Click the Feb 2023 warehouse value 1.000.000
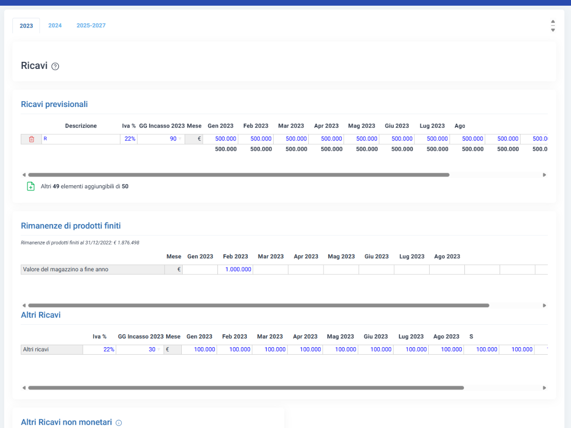Image resolution: width=571 pixels, height=428 pixels. [236, 270]
